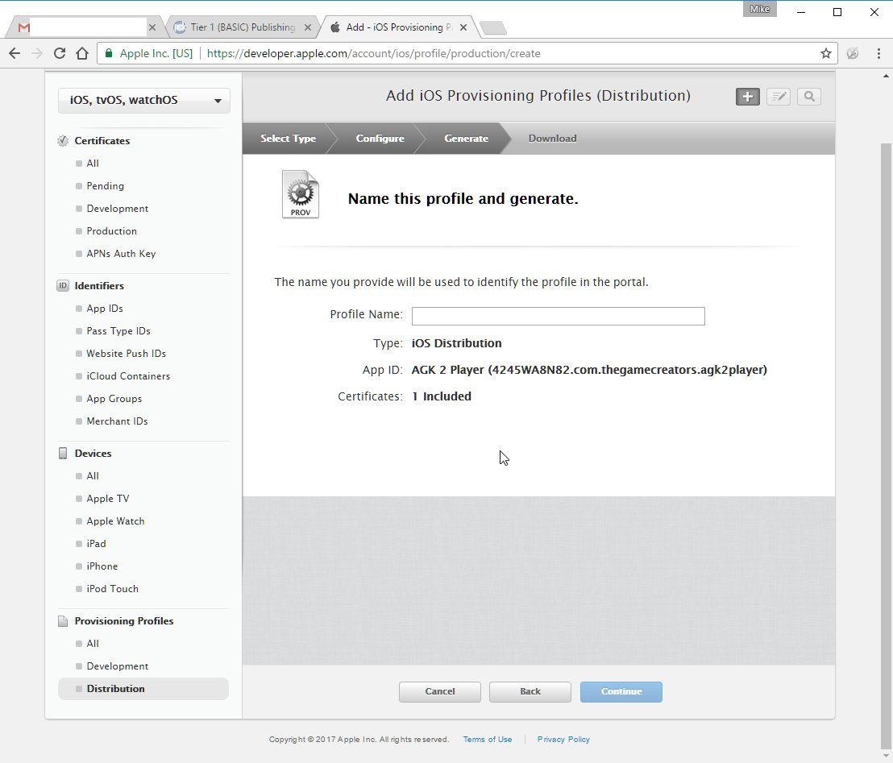
Task: Open the Terms of Use link
Action: (x=487, y=740)
